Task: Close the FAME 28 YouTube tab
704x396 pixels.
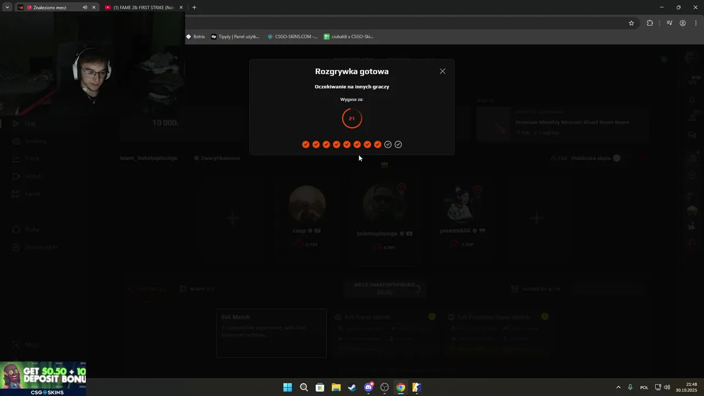Action: (180, 8)
